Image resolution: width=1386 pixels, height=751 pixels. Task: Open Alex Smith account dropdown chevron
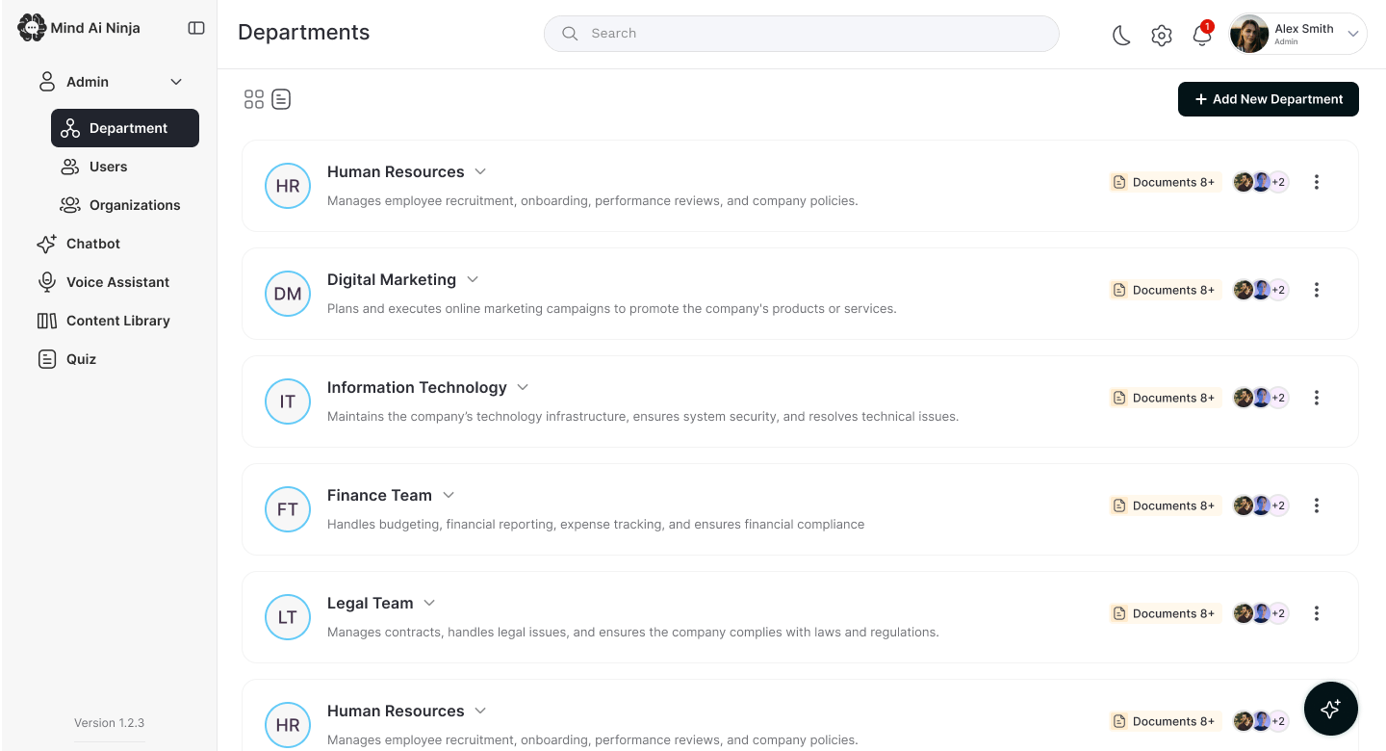[x=1352, y=34]
